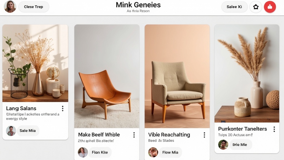284x160 pixels.
Task: Open the kebab menu on the Vible Reachalting card
Action: [204, 135]
